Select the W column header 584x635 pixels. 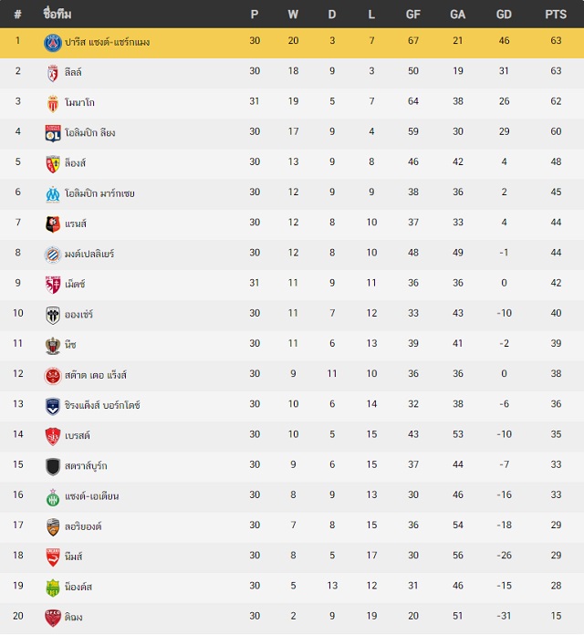coord(293,15)
